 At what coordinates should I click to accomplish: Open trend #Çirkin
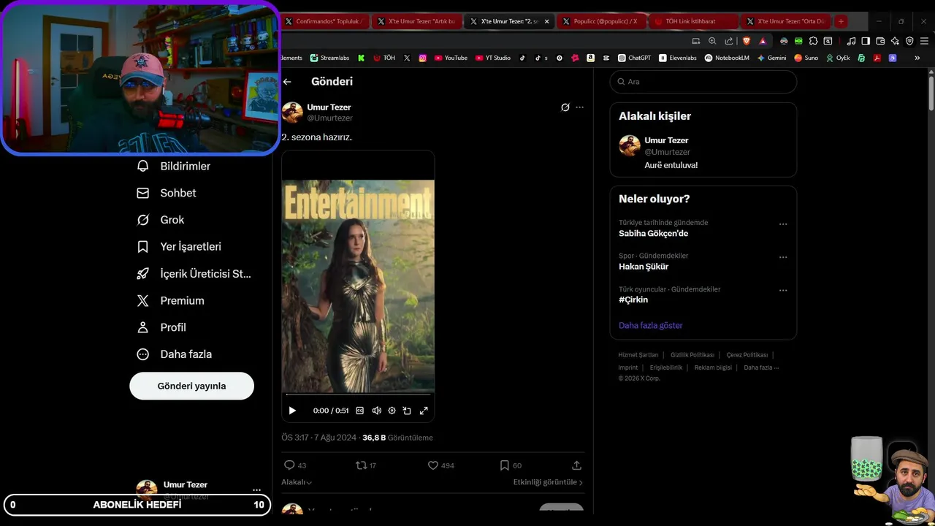633,300
